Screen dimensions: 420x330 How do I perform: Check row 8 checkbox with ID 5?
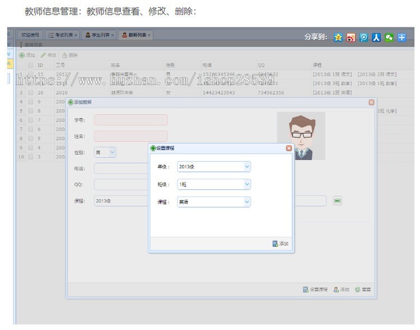point(31,138)
